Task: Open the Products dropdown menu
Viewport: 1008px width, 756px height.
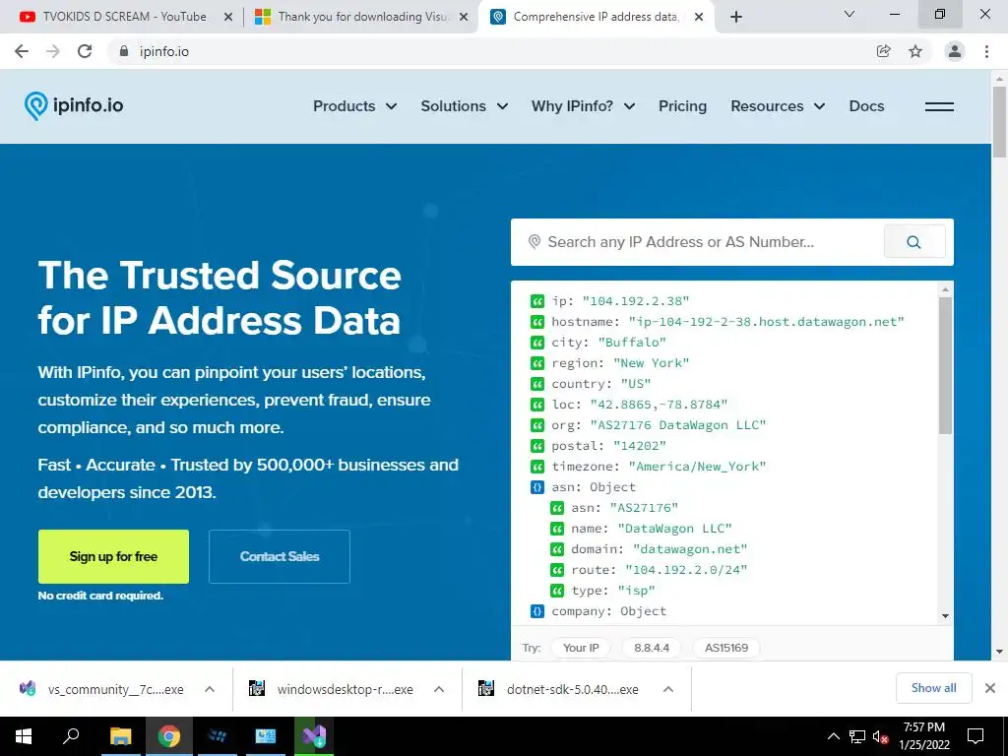Action: coord(354,106)
